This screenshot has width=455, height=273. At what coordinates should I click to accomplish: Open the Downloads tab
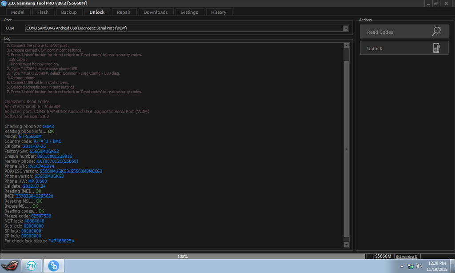click(x=156, y=12)
